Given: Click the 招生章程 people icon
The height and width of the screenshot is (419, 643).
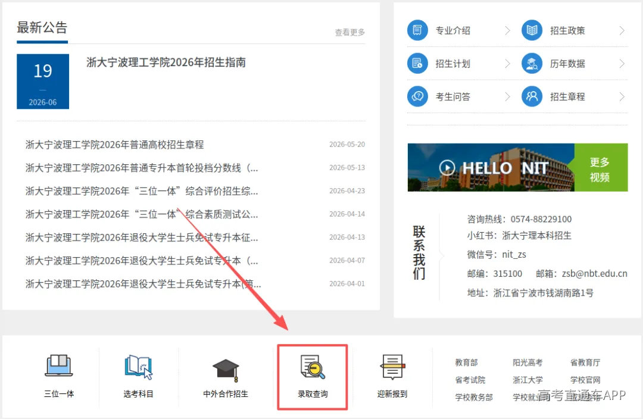Looking at the screenshot, I should pyautogui.click(x=532, y=97).
